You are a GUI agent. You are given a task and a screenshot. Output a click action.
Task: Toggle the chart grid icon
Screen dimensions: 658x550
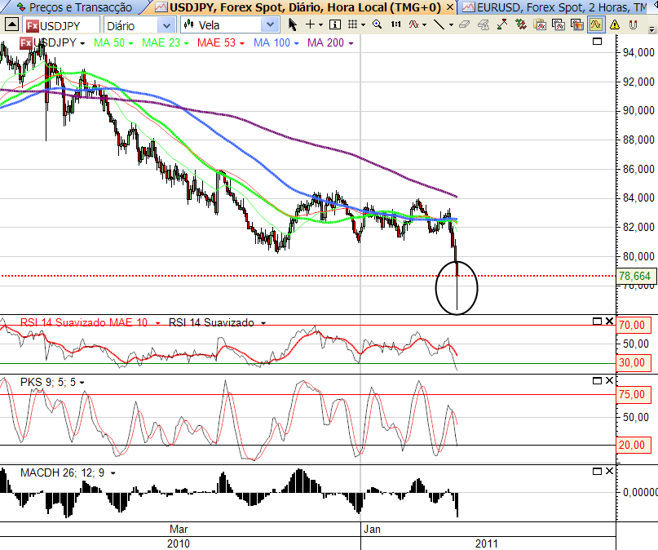352,24
